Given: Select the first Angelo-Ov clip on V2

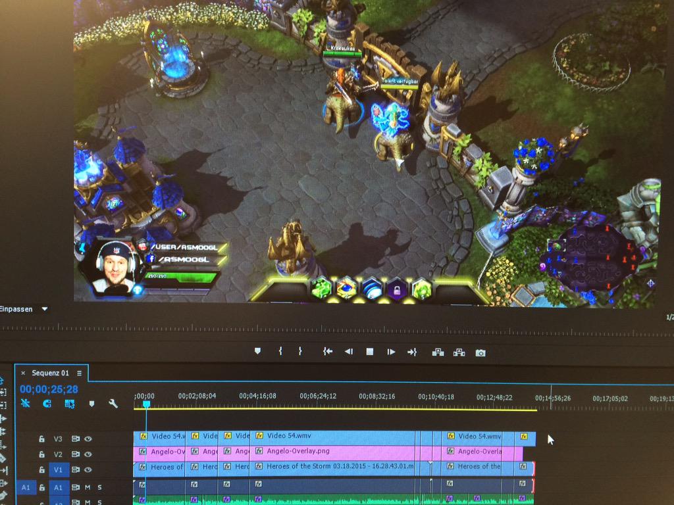Looking at the screenshot, I should (x=159, y=453).
